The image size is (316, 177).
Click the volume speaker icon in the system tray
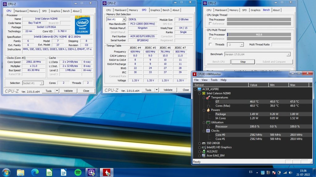coord(290,173)
